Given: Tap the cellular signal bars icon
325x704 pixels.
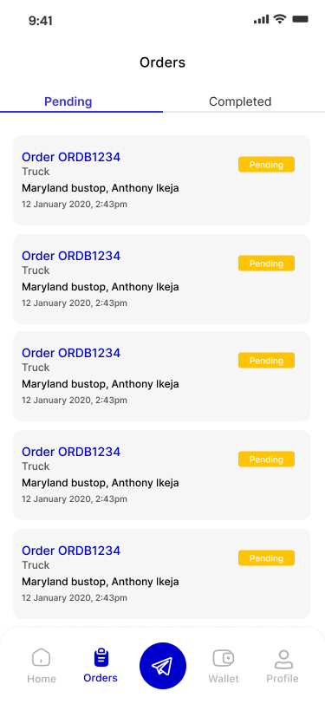Looking at the screenshot, I should (x=261, y=19).
